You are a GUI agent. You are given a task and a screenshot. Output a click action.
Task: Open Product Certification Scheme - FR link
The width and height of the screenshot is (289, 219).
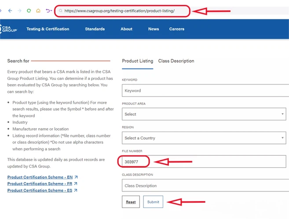pyautogui.click(x=40, y=184)
